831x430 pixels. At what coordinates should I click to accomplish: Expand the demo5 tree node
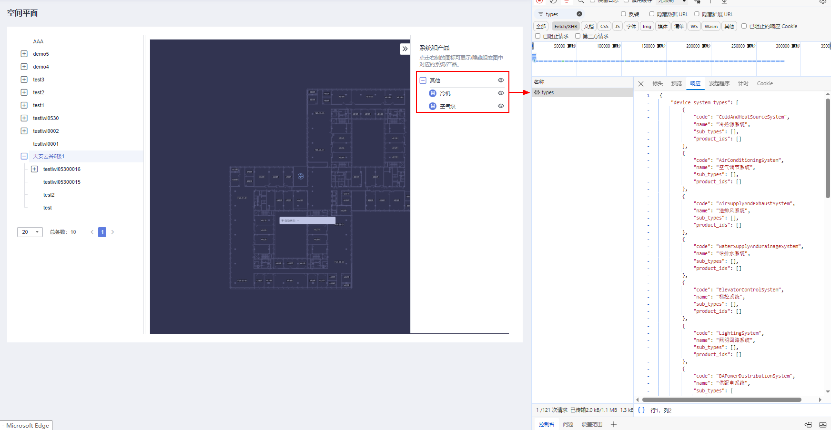point(24,54)
